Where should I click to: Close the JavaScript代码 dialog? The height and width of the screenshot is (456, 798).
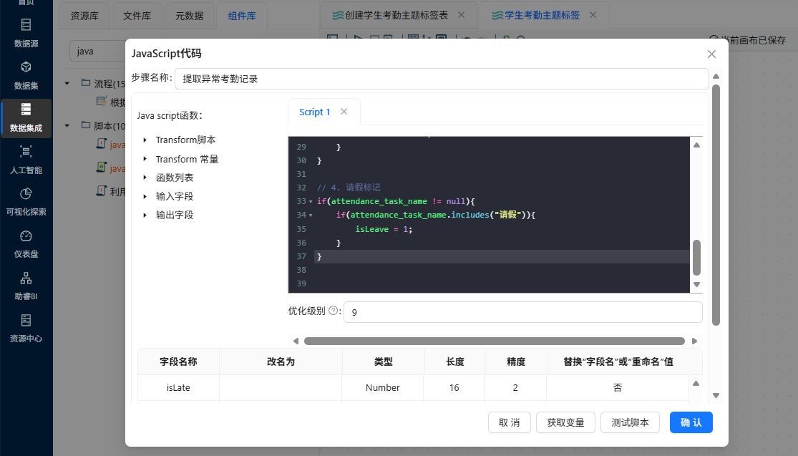tap(711, 54)
